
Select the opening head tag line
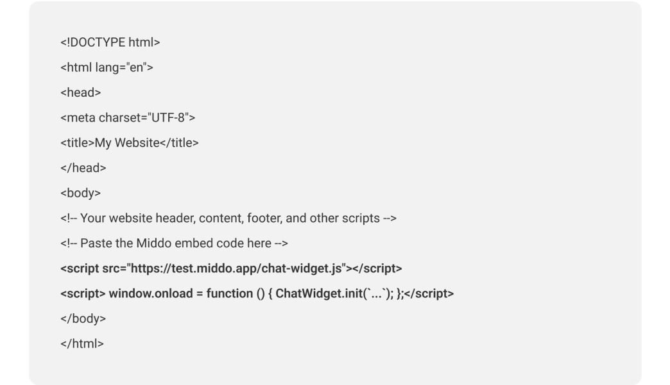pyautogui.click(x=81, y=92)
